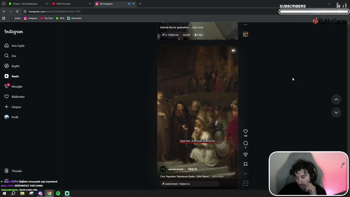Open Windows taskbar search
Image resolution: width=350 pixels, height=197 pixels.
(x=13, y=193)
